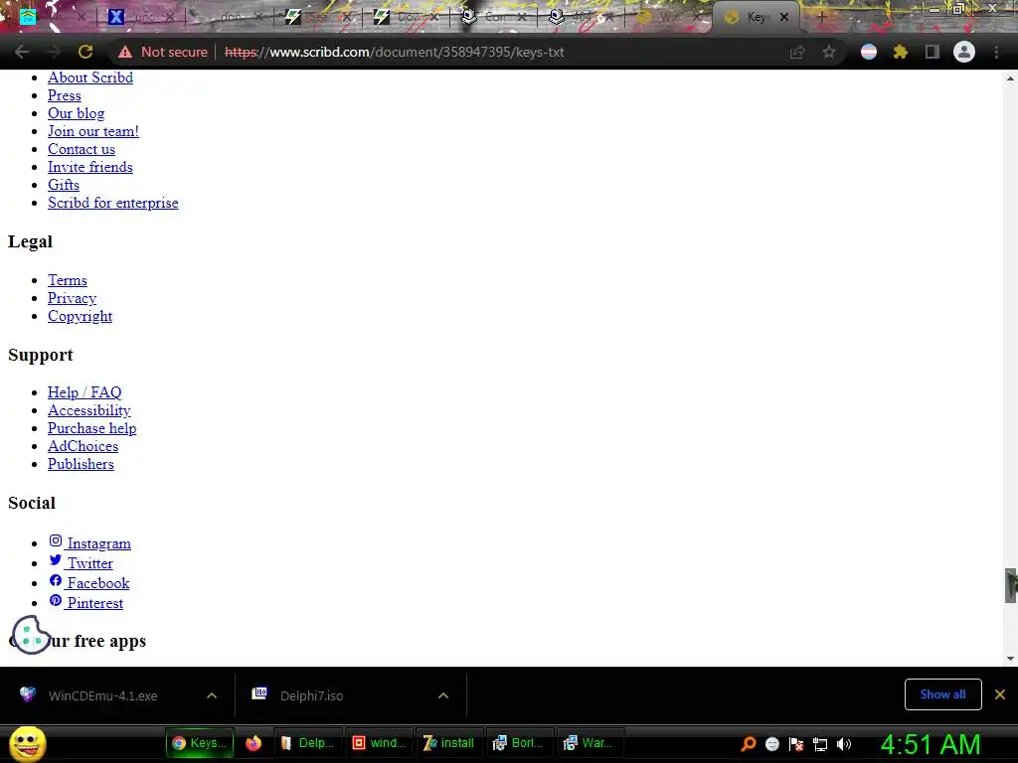
Task: Click the orange search tray icon
Action: [749, 744]
